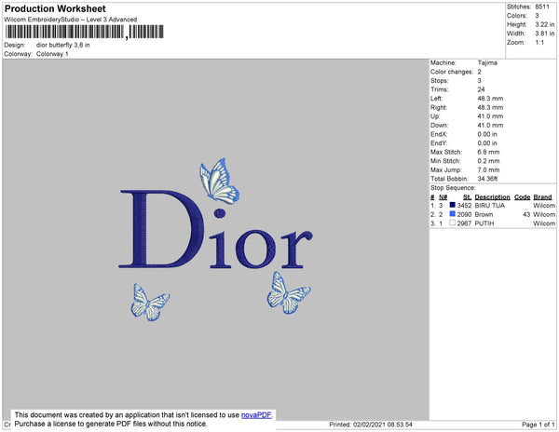Click the stitch count '3452'
The image size is (559, 432).
[x=464, y=206]
